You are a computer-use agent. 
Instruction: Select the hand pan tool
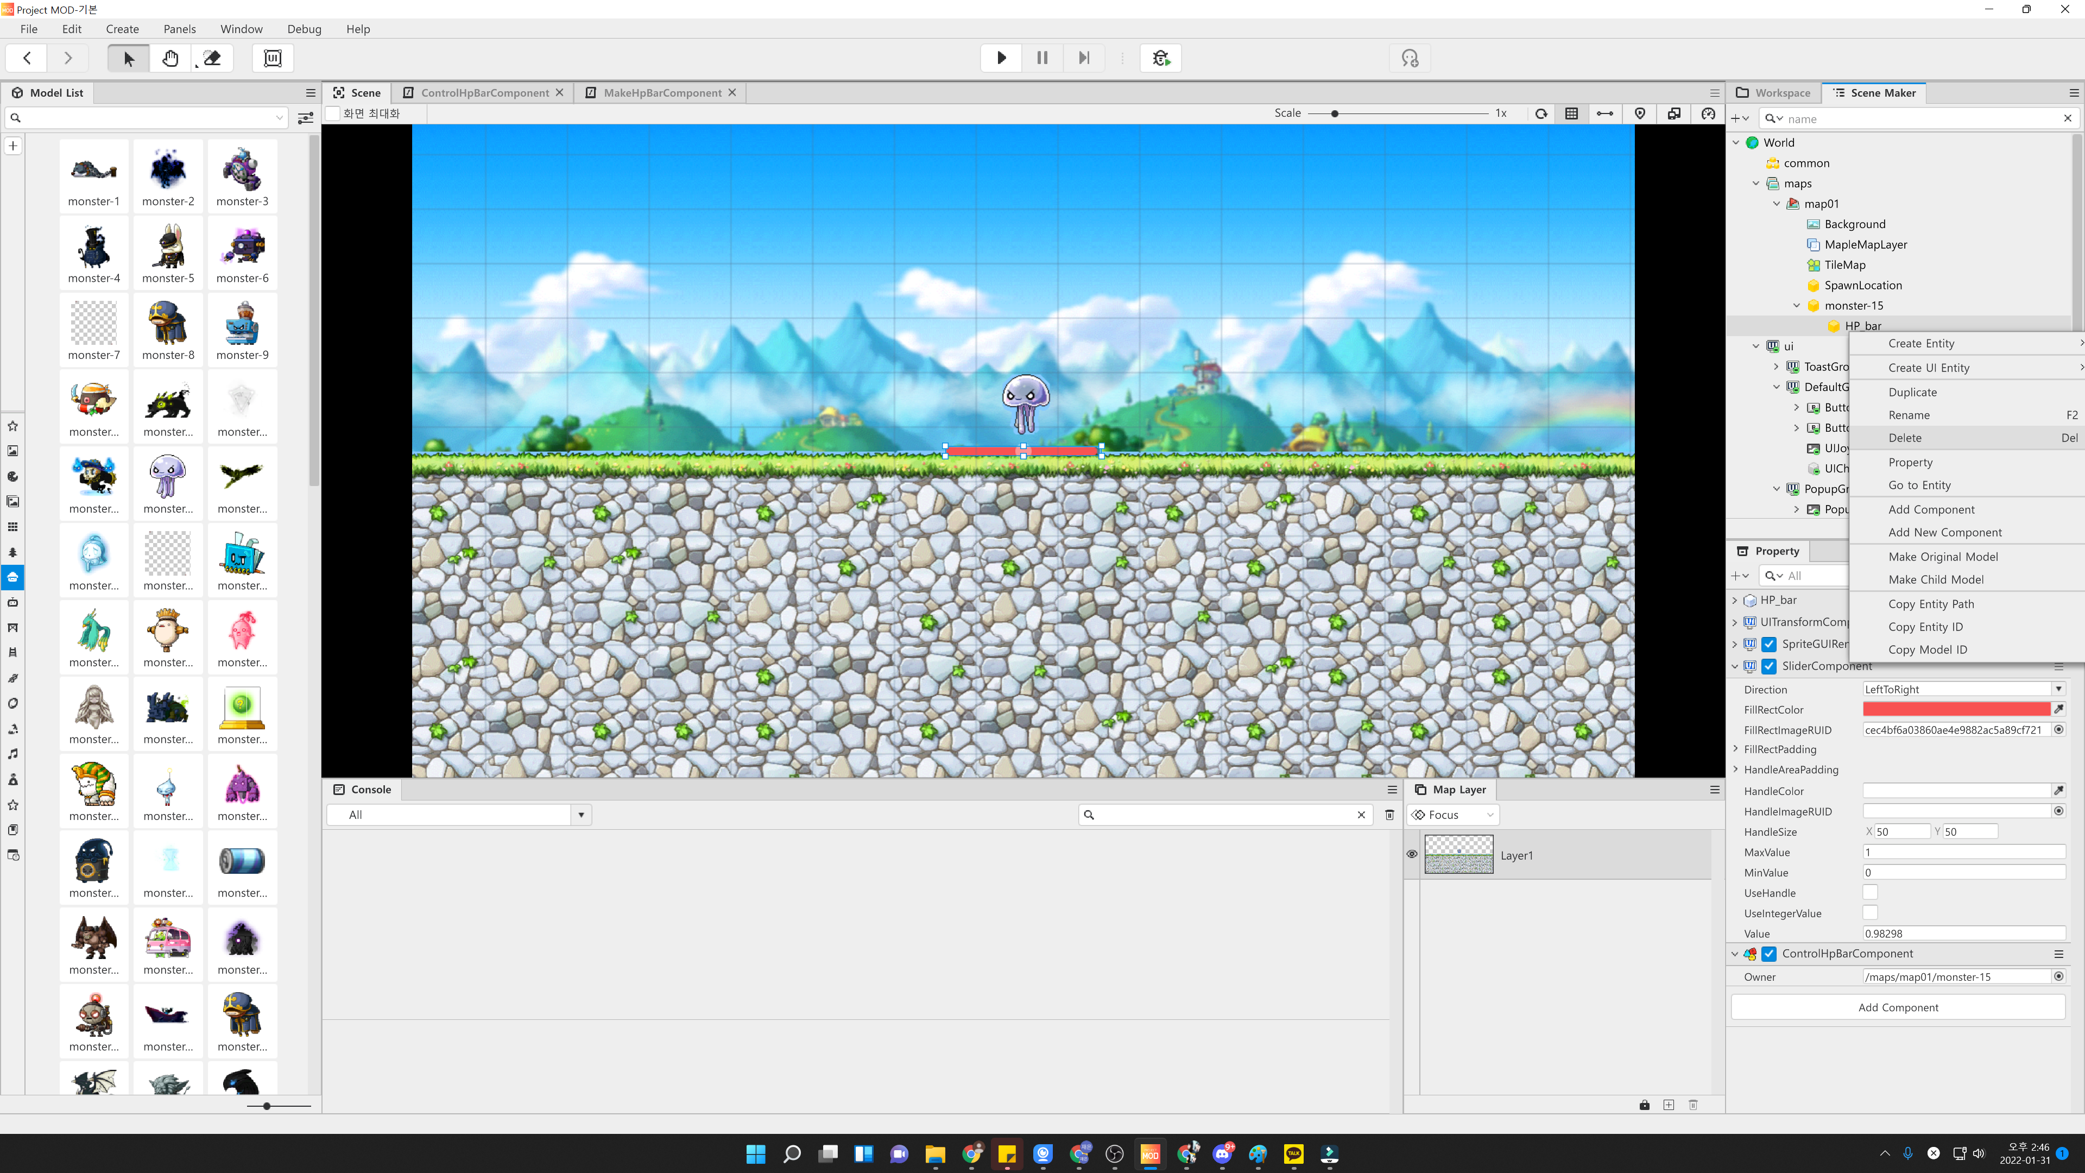(x=170, y=58)
